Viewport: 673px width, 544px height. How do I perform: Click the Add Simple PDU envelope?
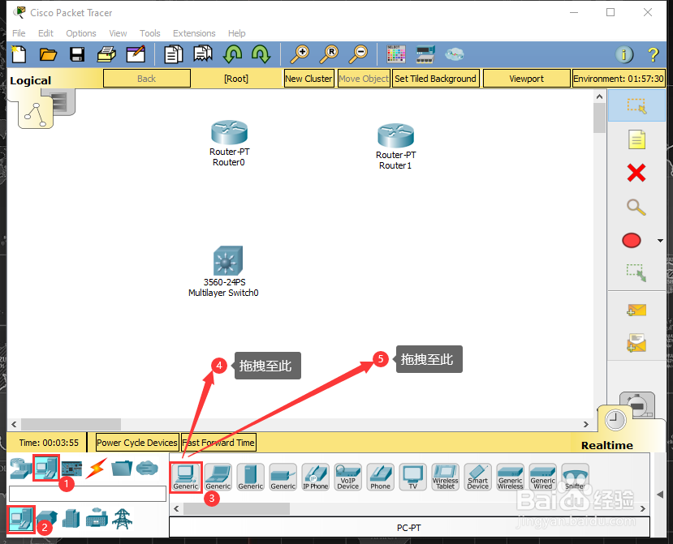[636, 310]
